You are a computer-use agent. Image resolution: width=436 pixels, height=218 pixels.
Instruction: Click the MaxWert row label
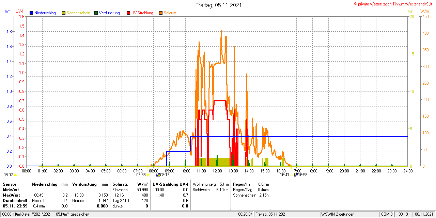12,195
